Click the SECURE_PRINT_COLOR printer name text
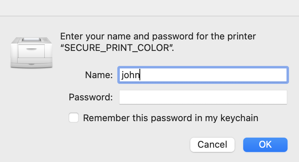The width and height of the screenshot is (299, 162). 117,48
